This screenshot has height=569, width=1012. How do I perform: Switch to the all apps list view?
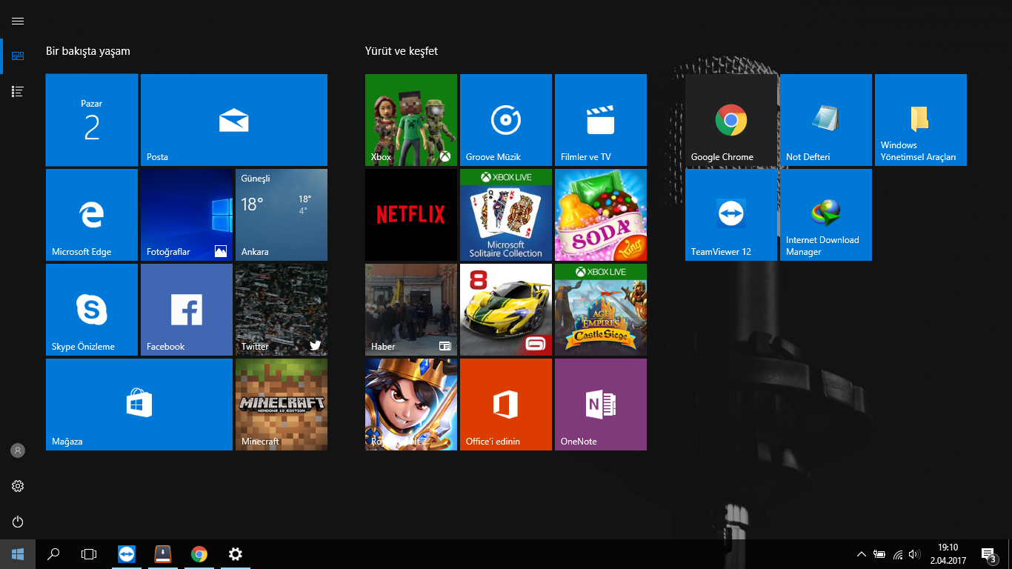tap(18, 91)
